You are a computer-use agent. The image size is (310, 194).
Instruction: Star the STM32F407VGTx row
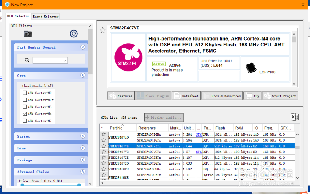pyautogui.click(x=104, y=152)
